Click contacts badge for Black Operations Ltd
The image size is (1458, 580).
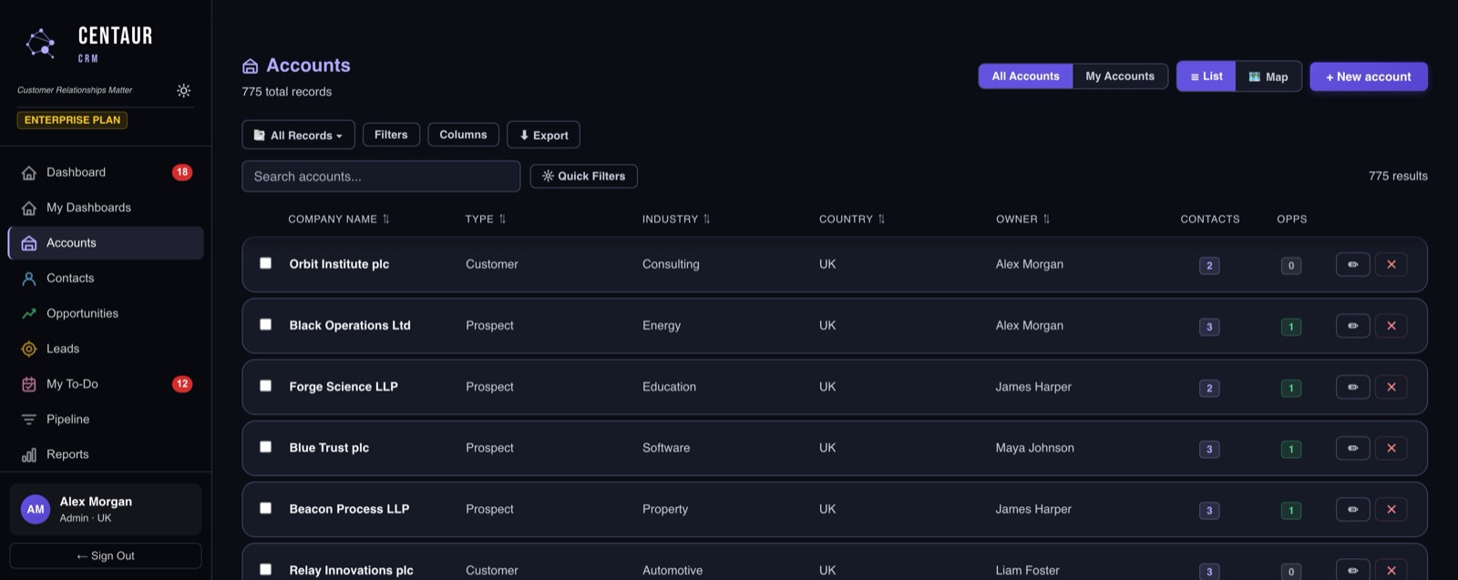(x=1209, y=327)
